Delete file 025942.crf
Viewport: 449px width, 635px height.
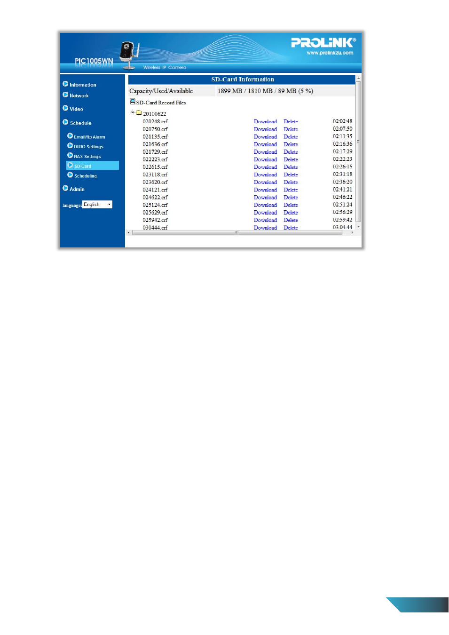[x=291, y=220]
